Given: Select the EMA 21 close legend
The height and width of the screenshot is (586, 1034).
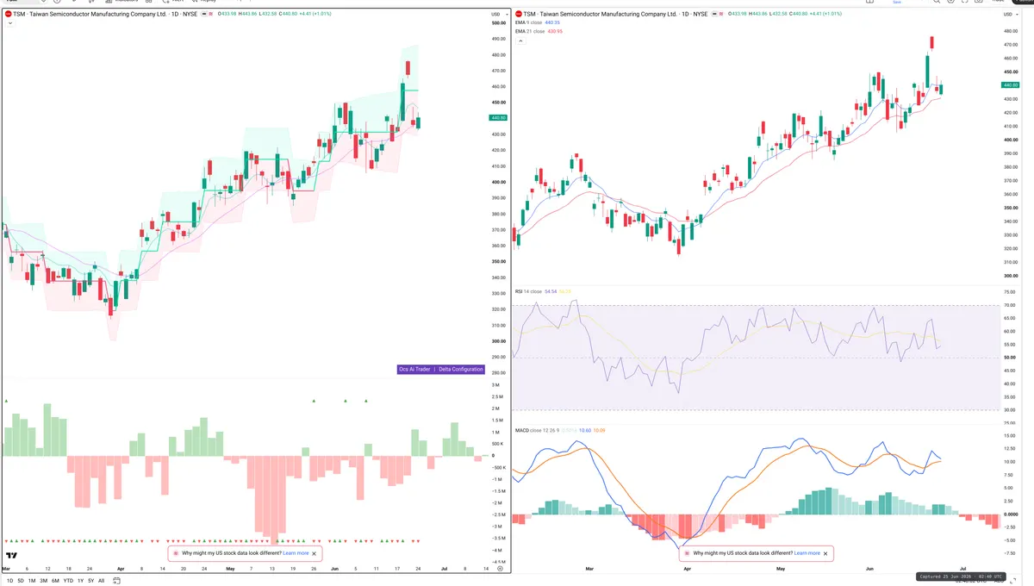Looking at the screenshot, I should (531, 31).
